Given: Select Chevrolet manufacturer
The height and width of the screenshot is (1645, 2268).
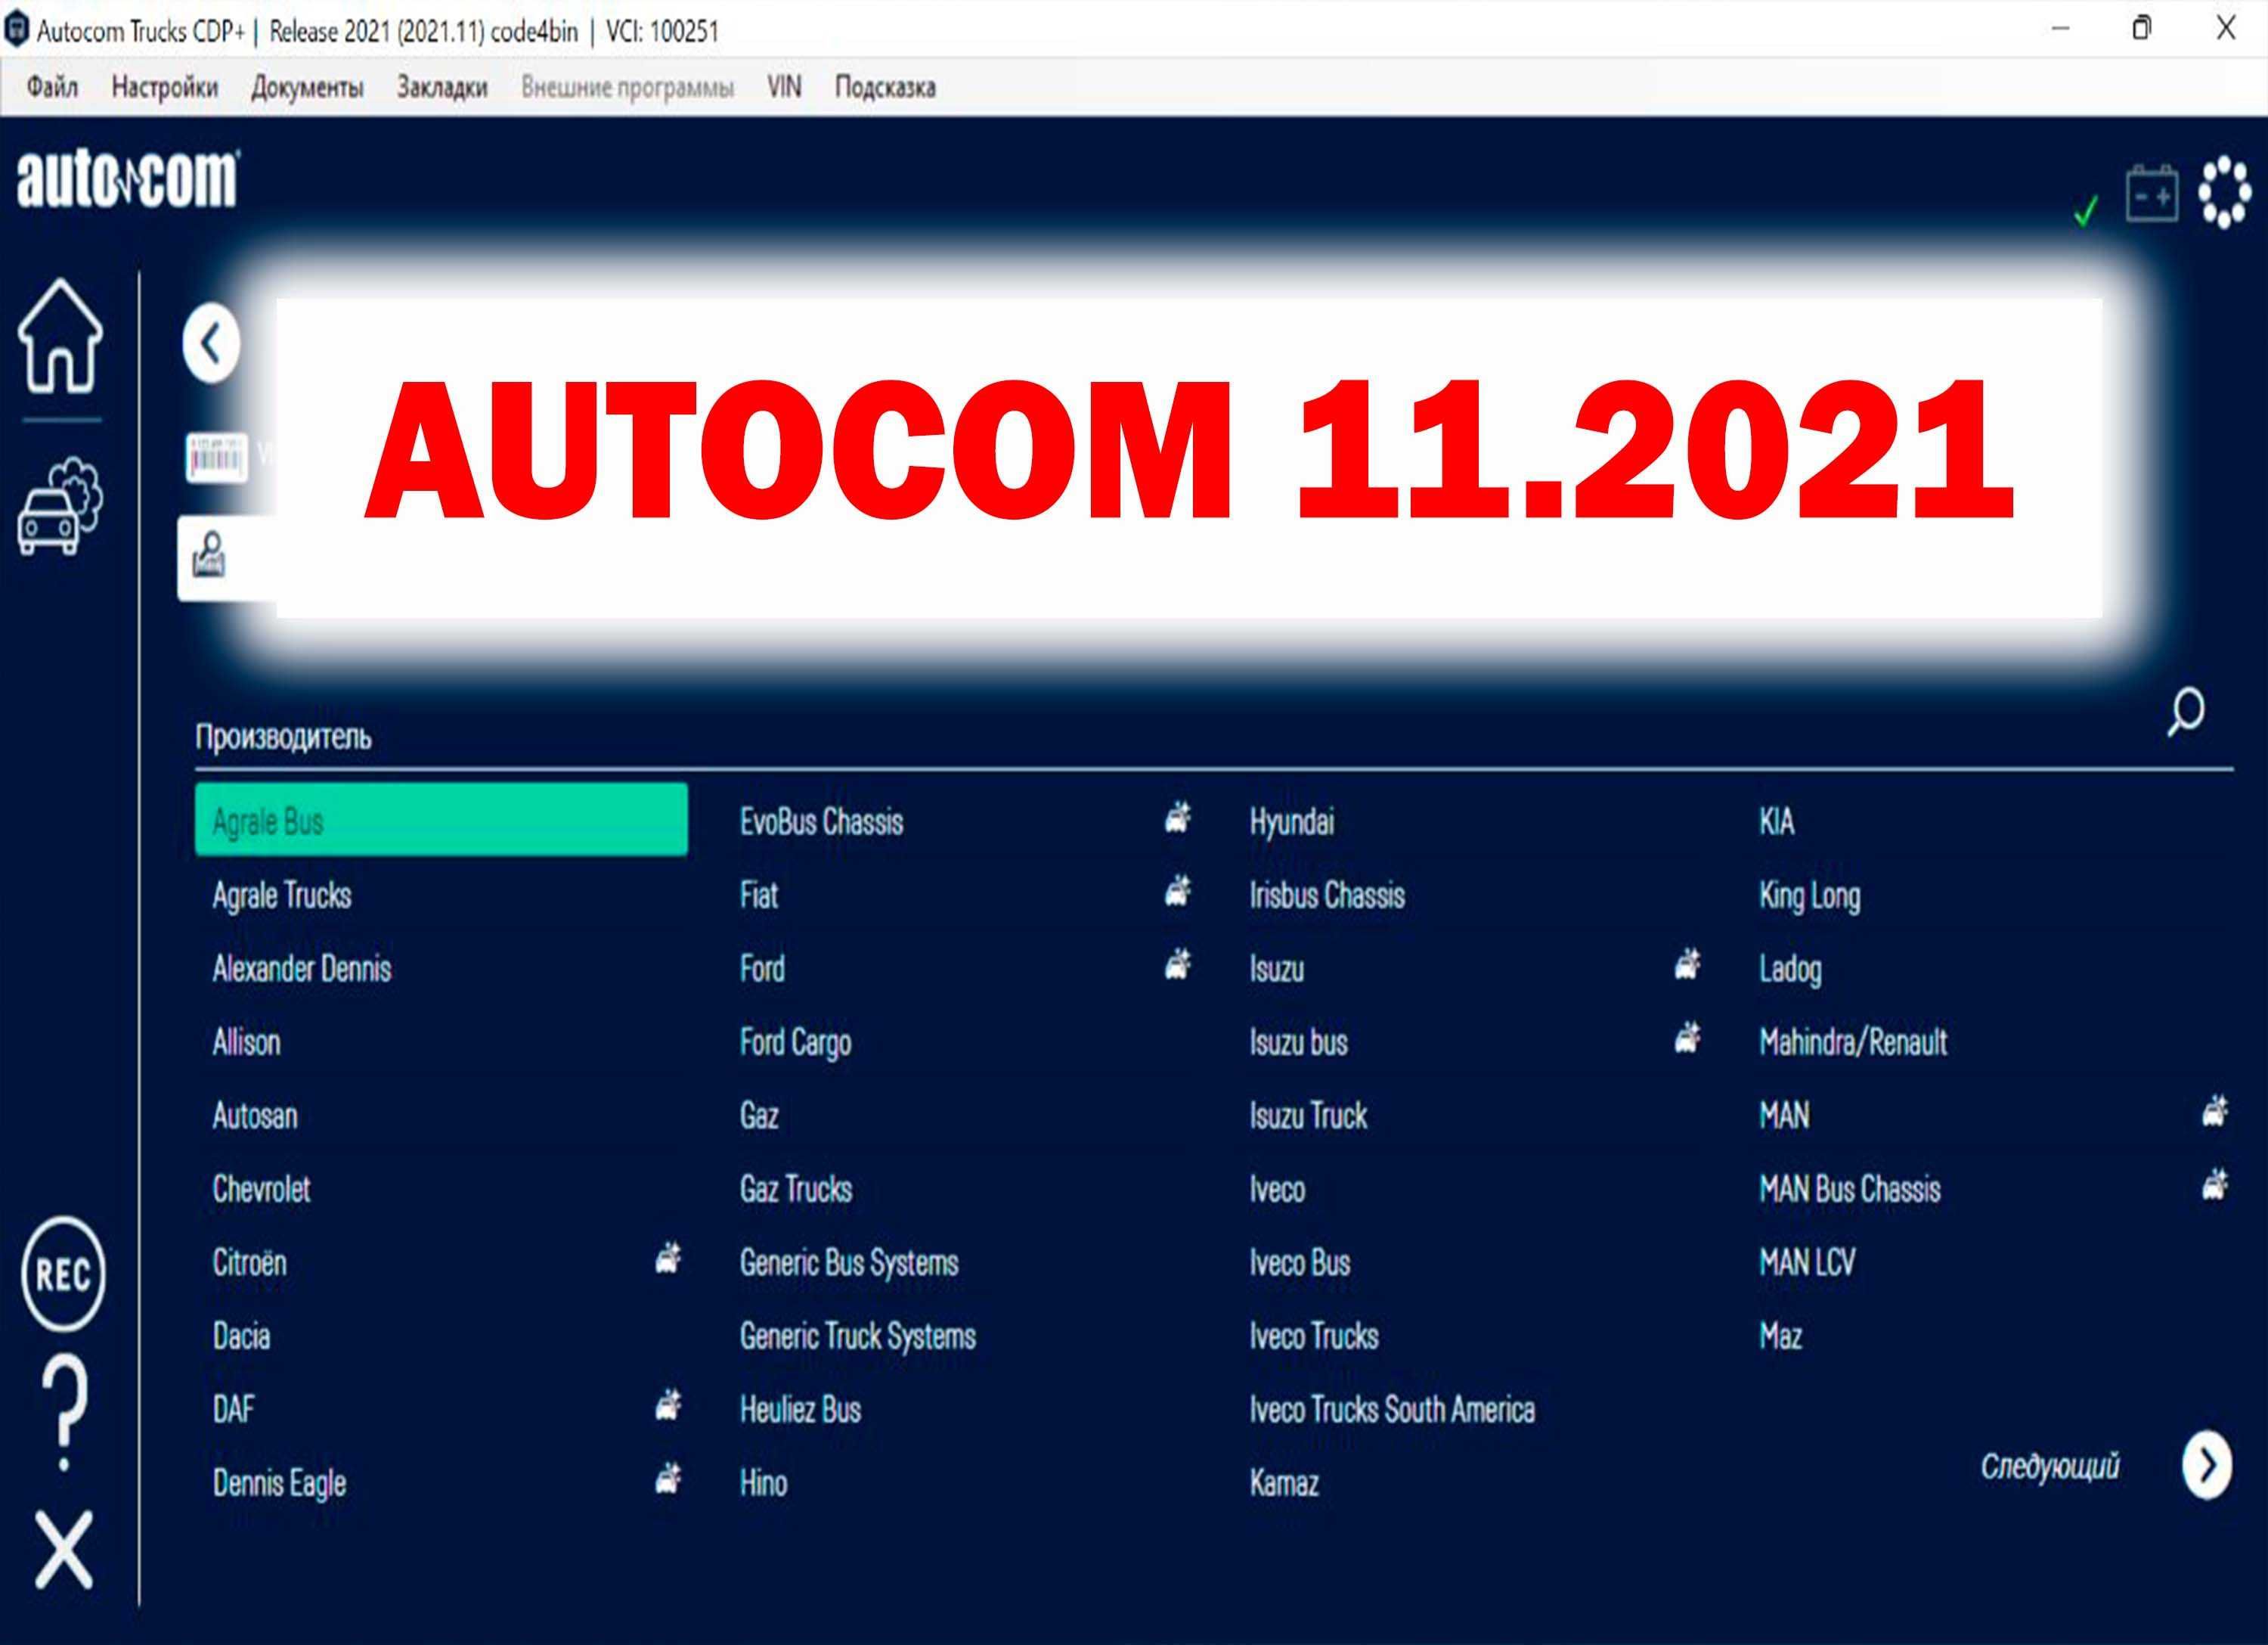Looking at the screenshot, I should click(x=261, y=1189).
